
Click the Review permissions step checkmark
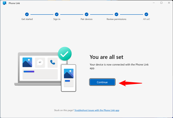tap(116, 14)
